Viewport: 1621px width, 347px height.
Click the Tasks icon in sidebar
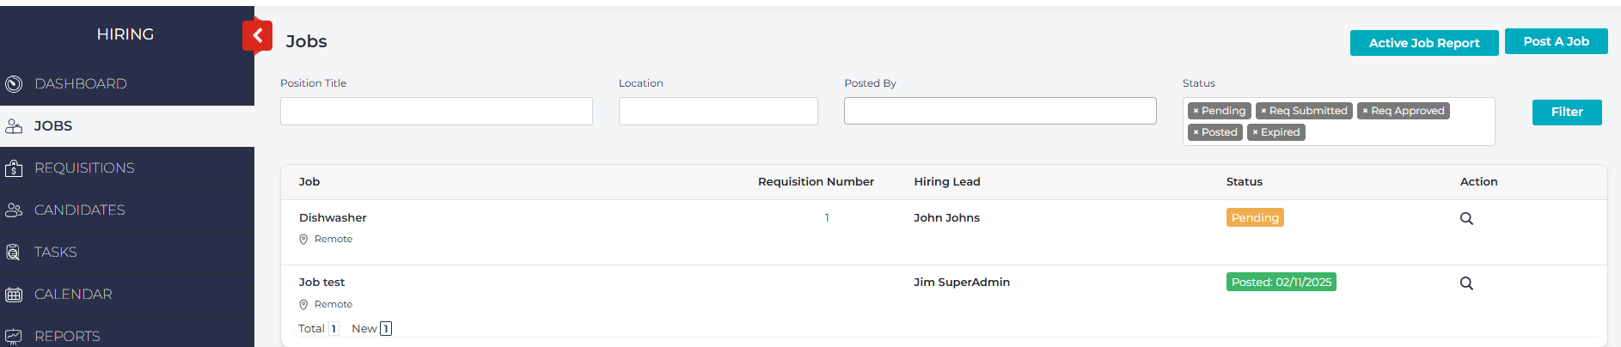point(14,253)
